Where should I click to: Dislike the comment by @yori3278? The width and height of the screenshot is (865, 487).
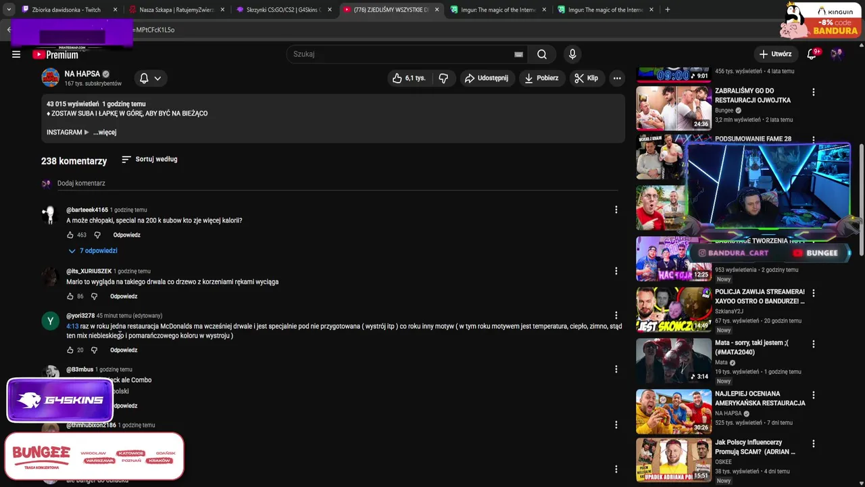tap(95, 350)
